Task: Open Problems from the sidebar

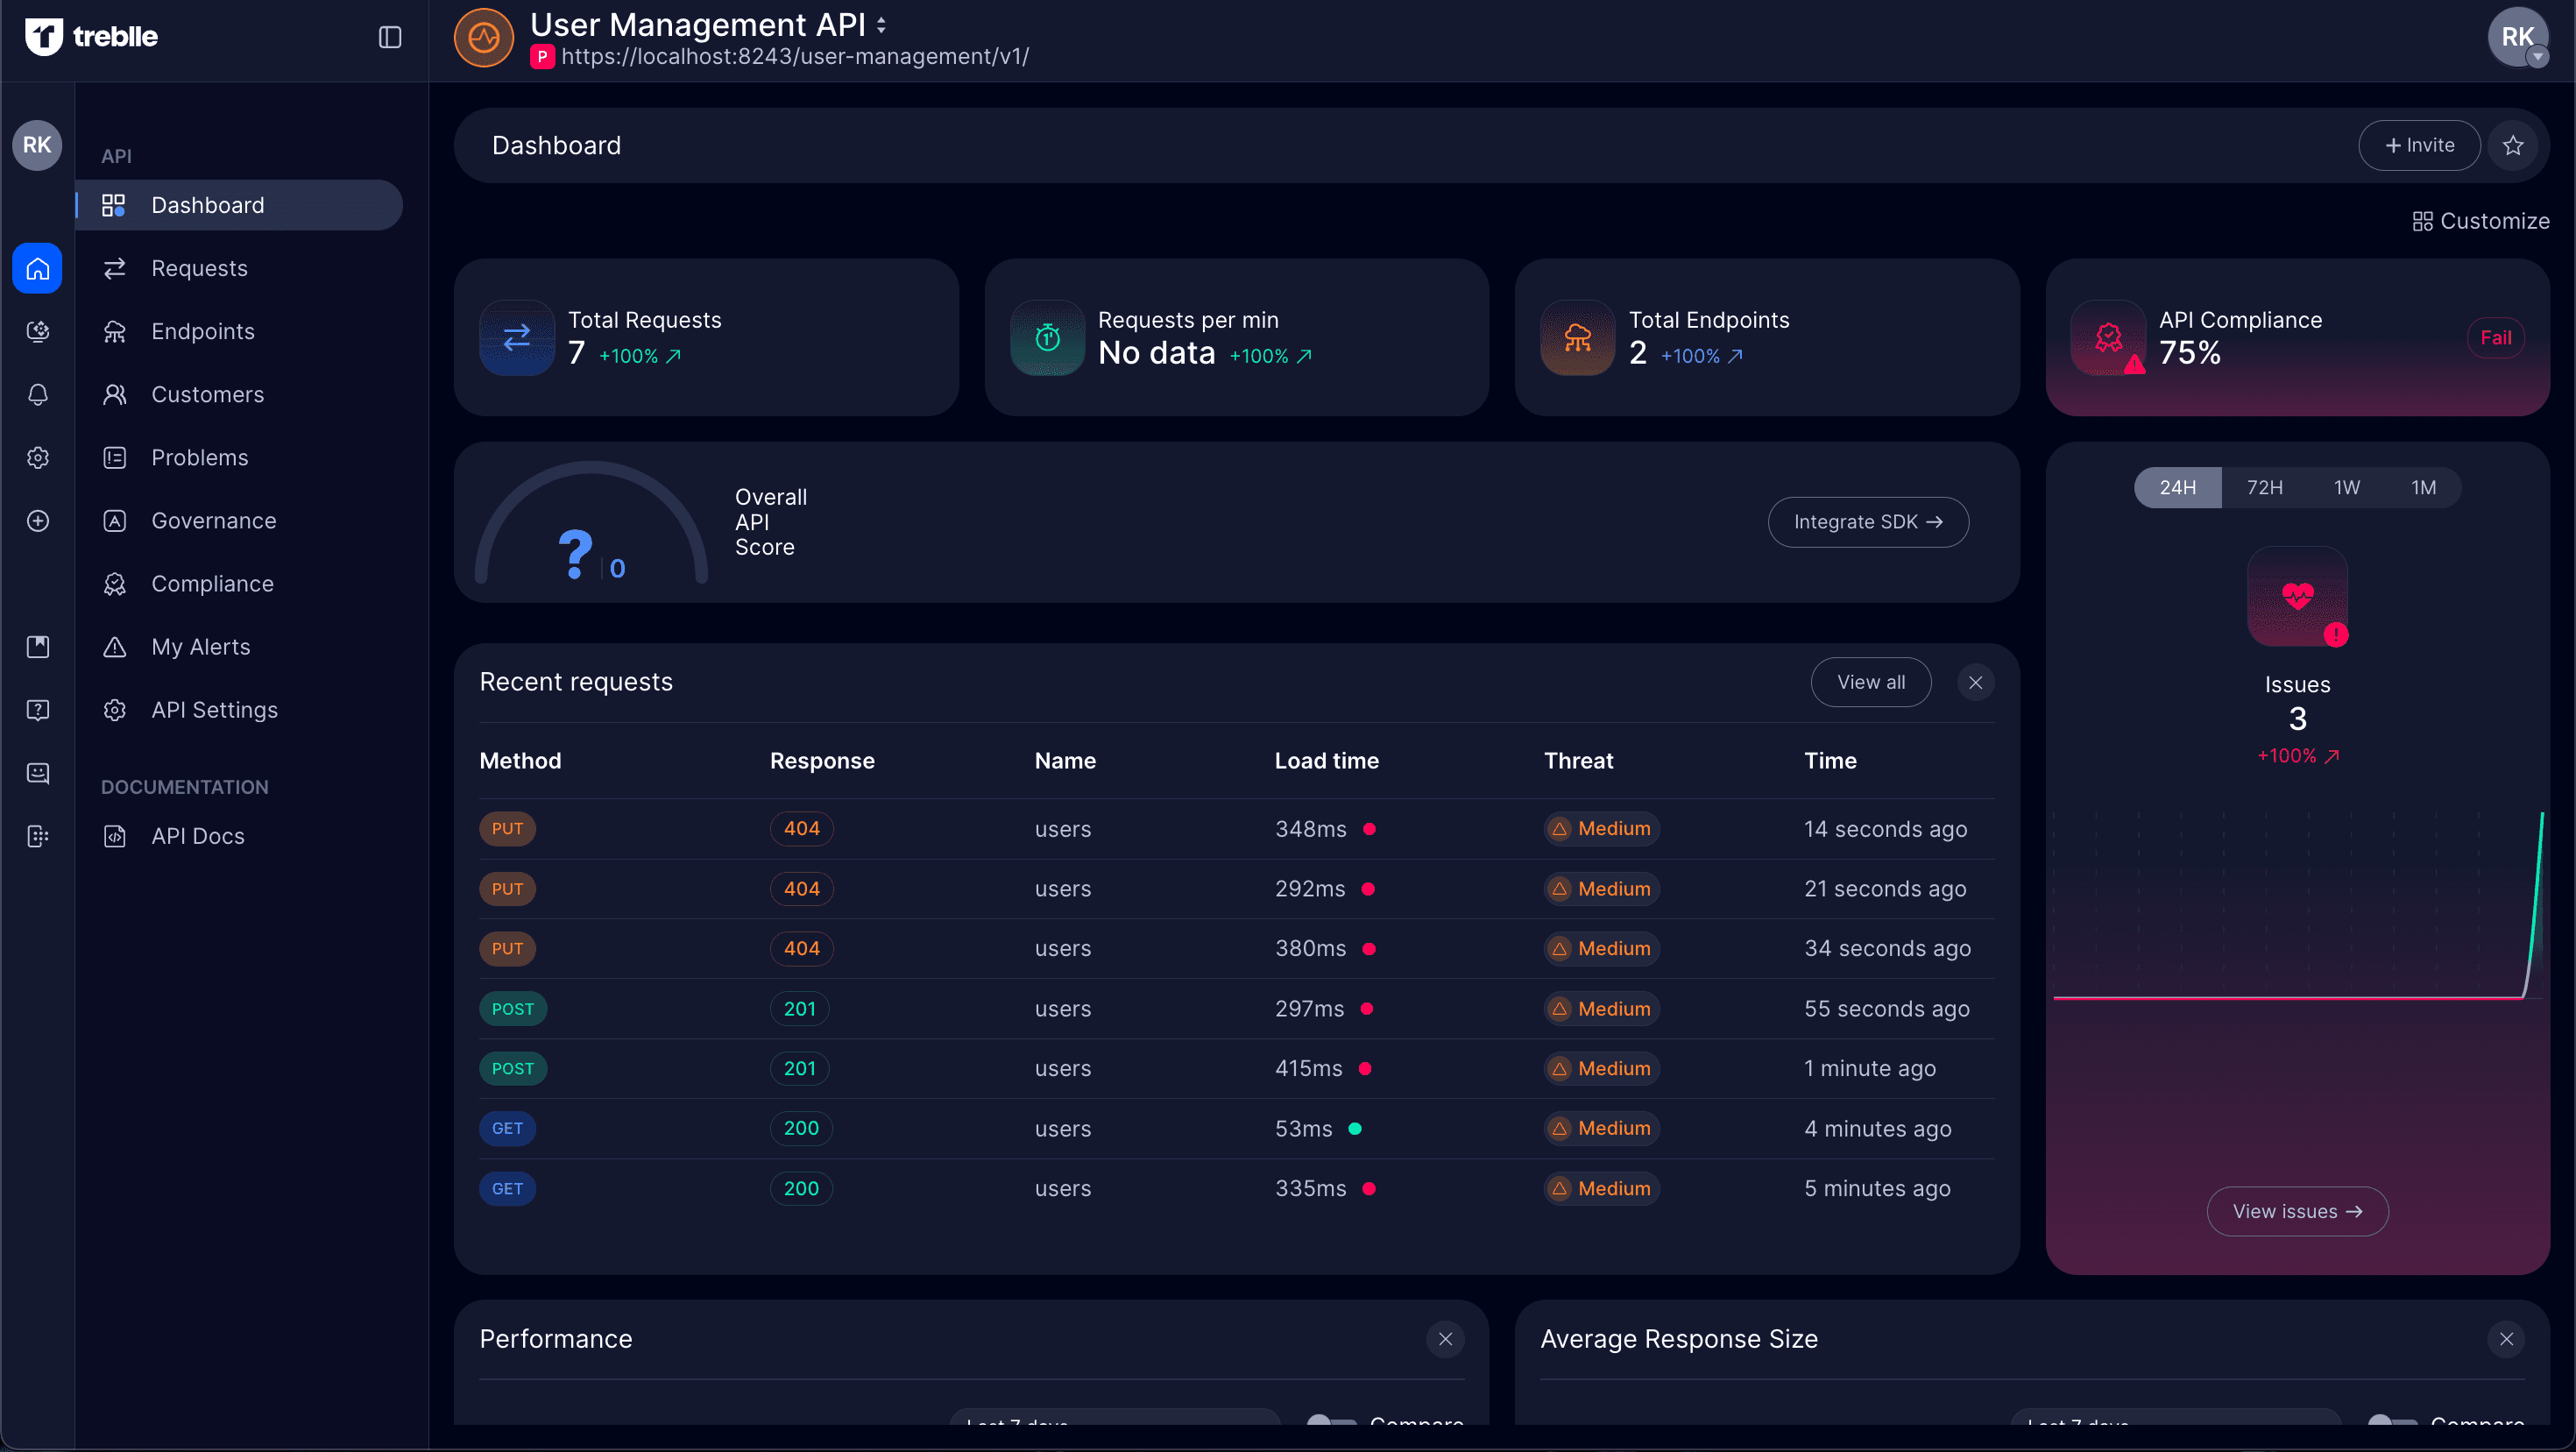Action: click(201, 457)
